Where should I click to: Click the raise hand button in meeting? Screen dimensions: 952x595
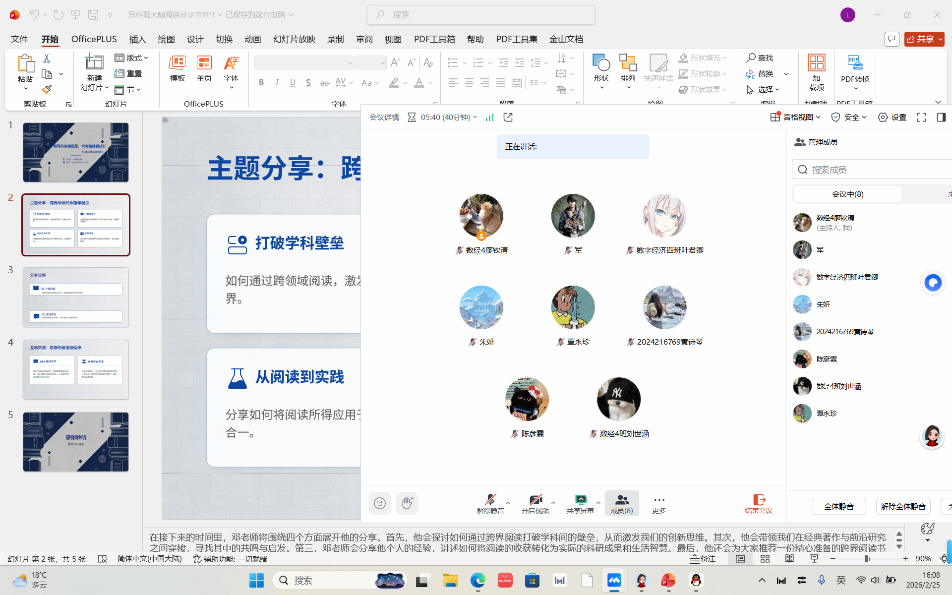pyautogui.click(x=407, y=503)
